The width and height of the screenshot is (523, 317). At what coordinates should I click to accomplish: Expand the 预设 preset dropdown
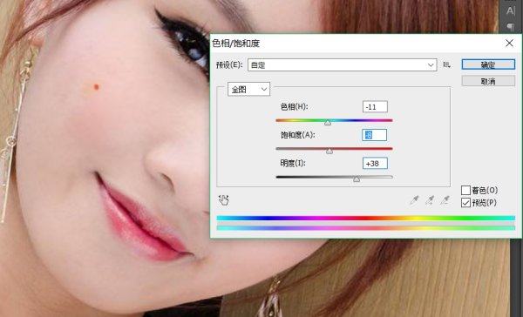343,65
